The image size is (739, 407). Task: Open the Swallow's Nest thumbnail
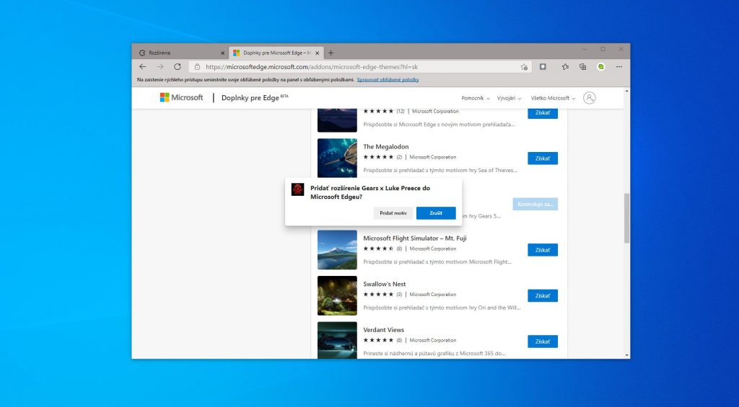[337, 295]
